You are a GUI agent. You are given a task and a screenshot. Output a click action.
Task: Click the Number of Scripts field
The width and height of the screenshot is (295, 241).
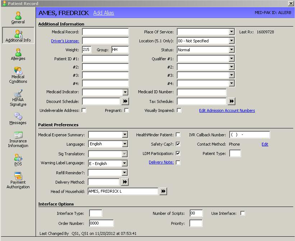(x=196, y=213)
